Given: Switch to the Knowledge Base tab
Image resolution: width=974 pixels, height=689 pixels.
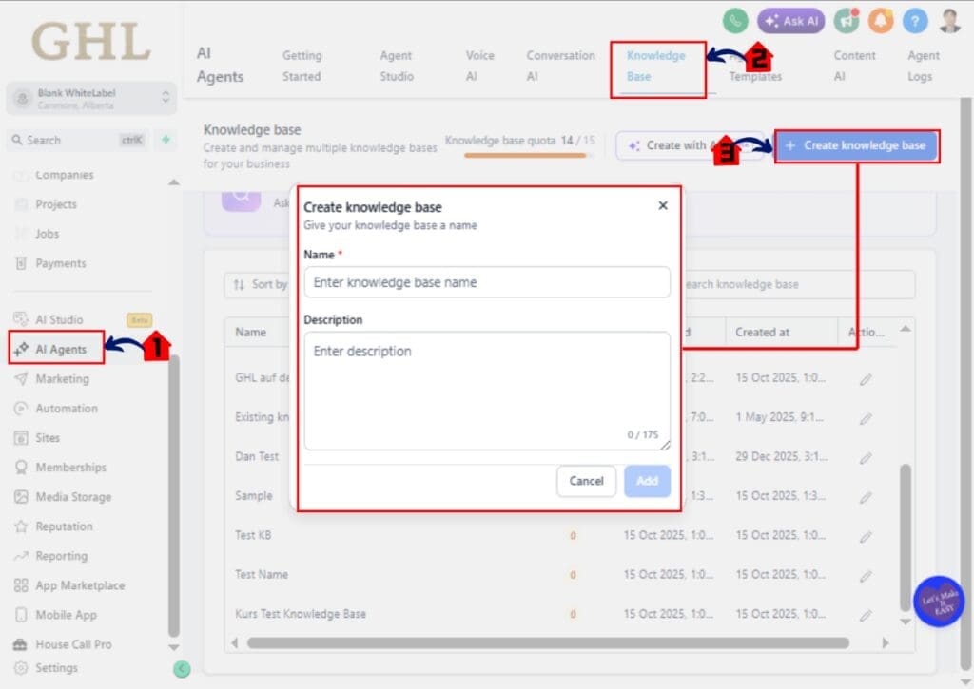Looking at the screenshot, I should (x=656, y=66).
